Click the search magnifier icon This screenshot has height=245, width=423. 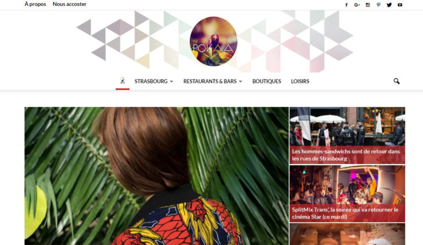397,81
